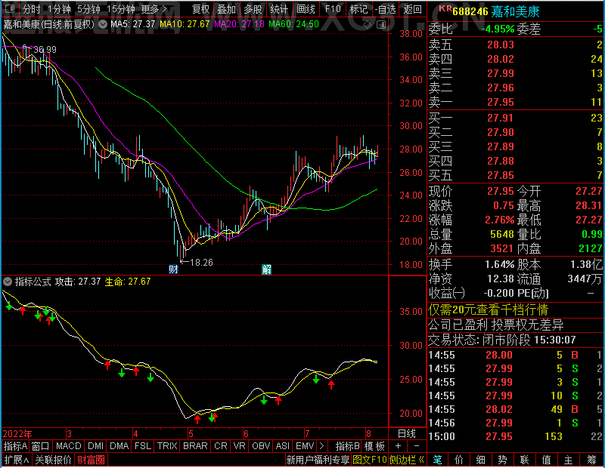This screenshot has height=468, width=605.
Task: Select the 指标B indicator group
Action: coord(347,446)
